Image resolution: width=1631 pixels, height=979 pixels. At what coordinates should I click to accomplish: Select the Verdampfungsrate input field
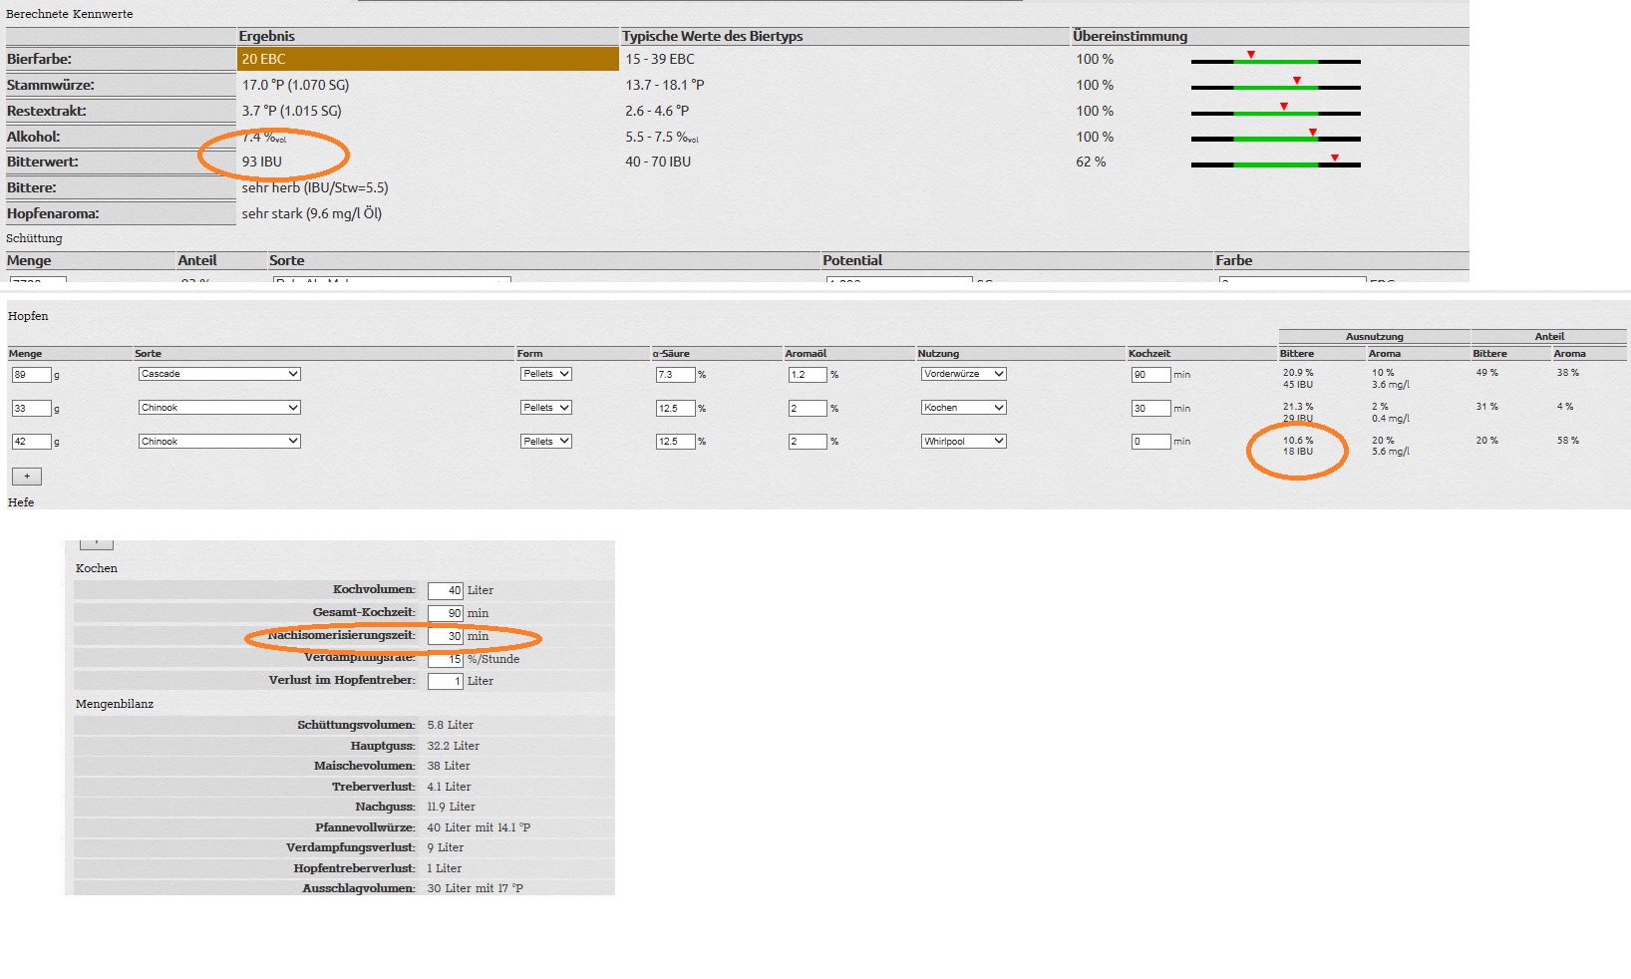pyautogui.click(x=446, y=659)
